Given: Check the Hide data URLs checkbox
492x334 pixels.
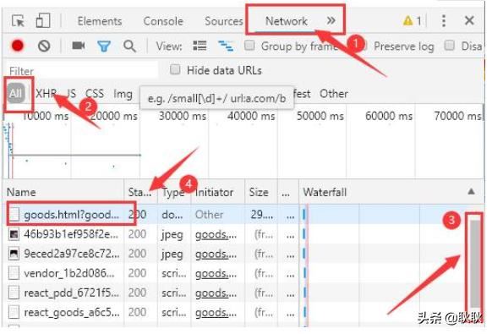Looking at the screenshot, I should pos(175,69).
